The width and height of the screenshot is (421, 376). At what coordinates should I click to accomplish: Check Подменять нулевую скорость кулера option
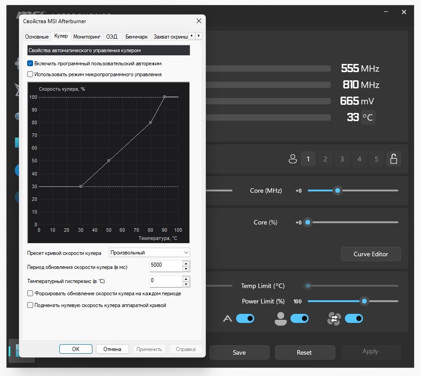pyautogui.click(x=30, y=305)
